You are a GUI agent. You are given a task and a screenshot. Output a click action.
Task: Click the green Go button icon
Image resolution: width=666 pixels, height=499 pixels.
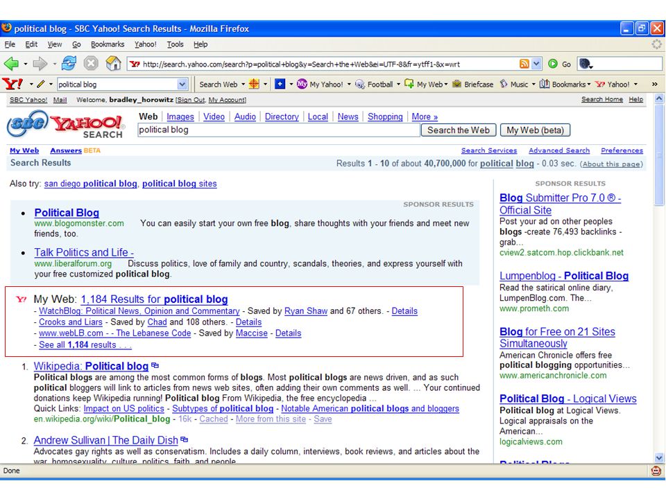(x=553, y=64)
